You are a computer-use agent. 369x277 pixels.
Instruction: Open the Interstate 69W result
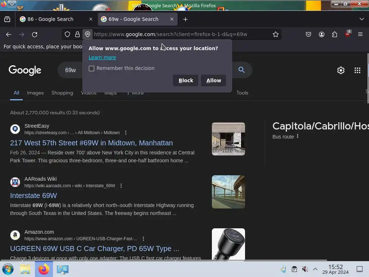(x=34, y=195)
